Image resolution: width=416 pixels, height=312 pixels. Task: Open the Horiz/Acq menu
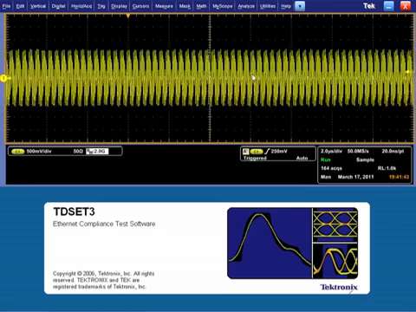click(81, 6)
